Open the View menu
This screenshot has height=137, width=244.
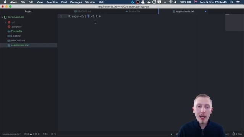[40, 2]
